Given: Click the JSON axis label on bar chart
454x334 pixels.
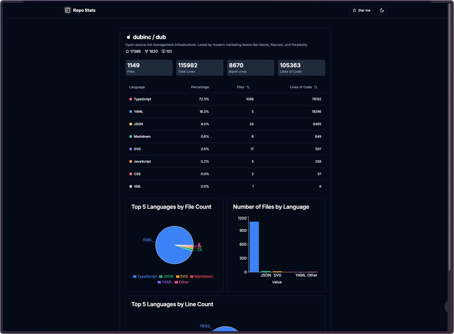Looking at the screenshot, I should [266, 276].
